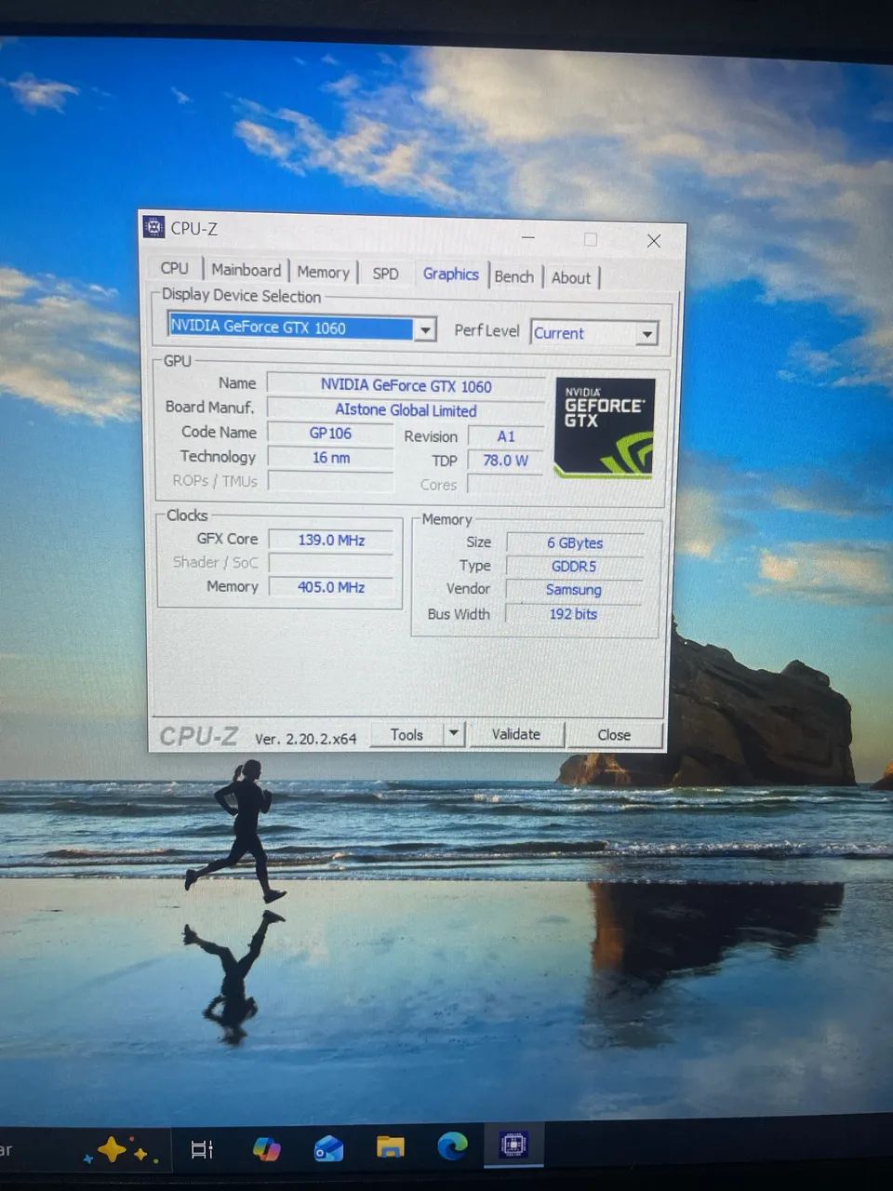Open the Bench tab
893x1191 pixels.
point(513,276)
